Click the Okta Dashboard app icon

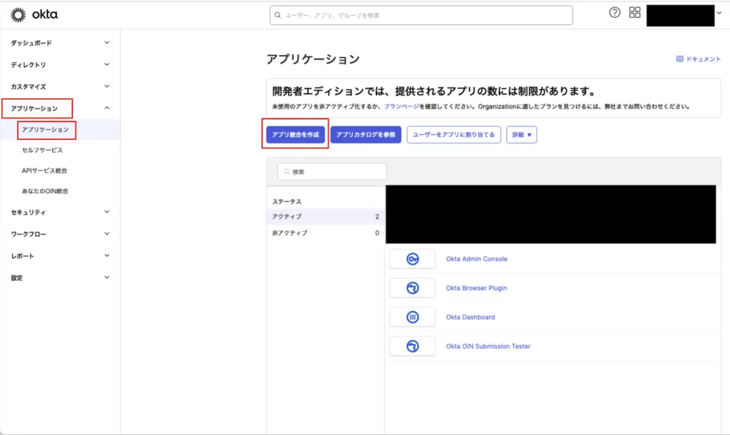pos(413,317)
